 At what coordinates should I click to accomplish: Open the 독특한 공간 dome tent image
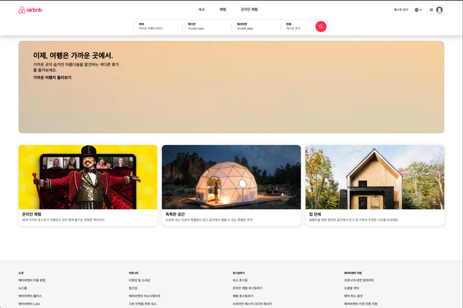click(231, 177)
